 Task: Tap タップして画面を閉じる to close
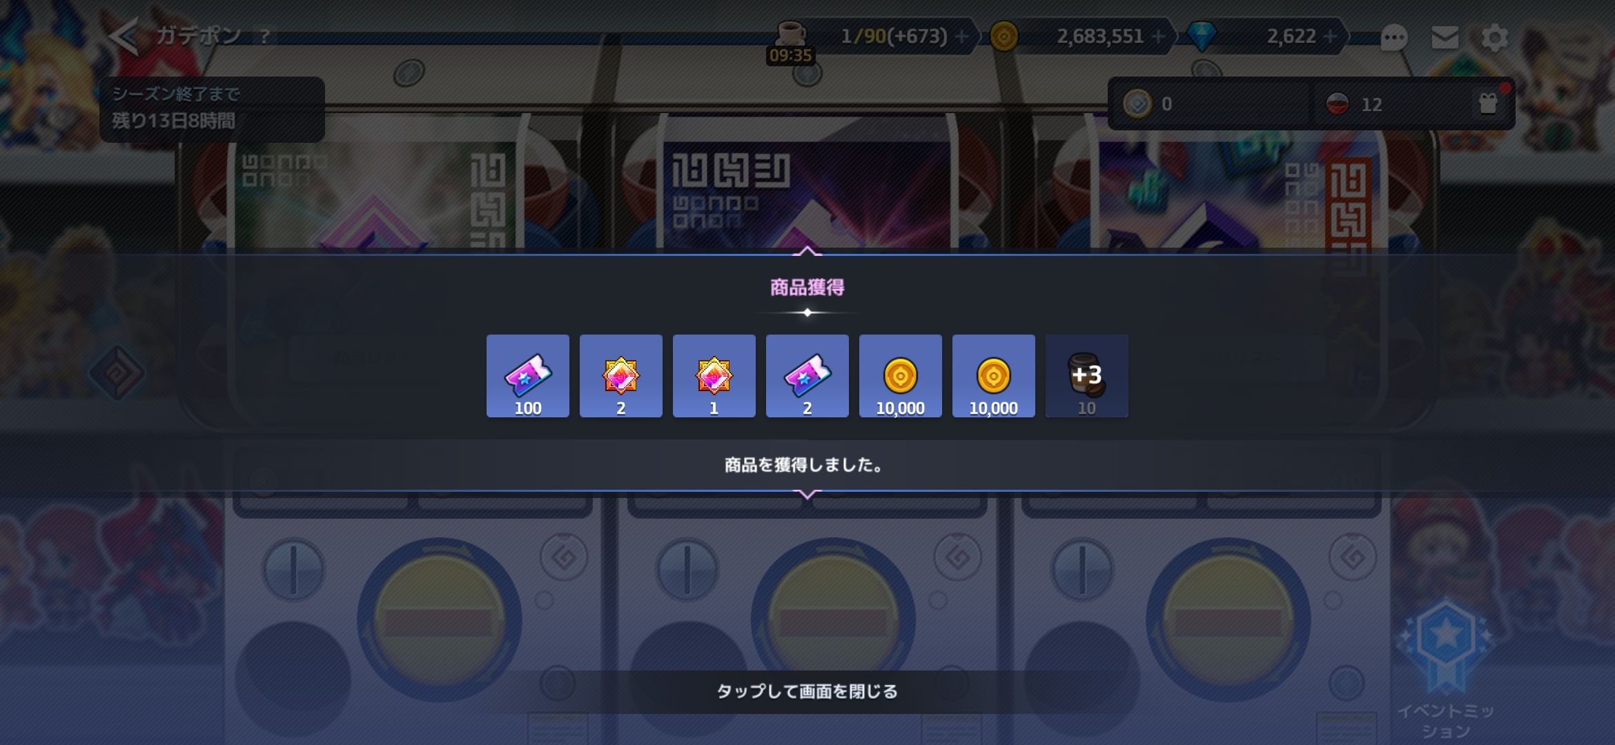click(x=807, y=691)
